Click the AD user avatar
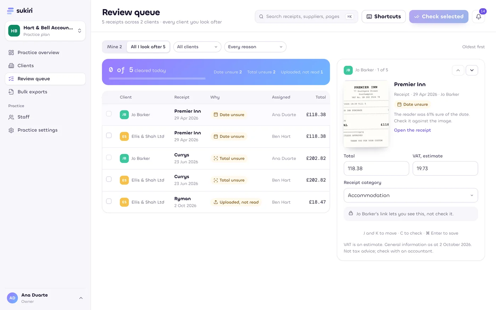The height and width of the screenshot is (310, 496). (12, 298)
